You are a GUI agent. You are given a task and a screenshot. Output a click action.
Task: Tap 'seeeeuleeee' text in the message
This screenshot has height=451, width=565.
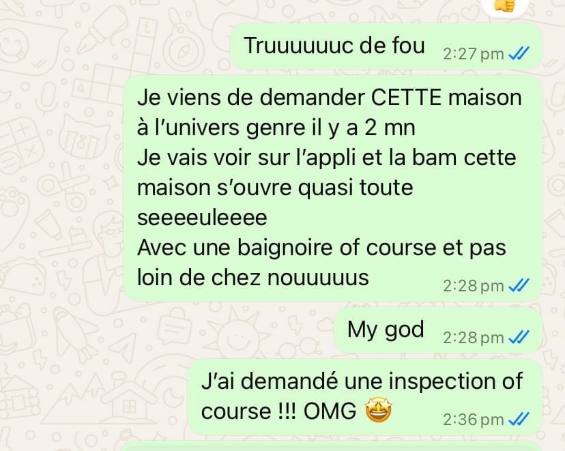(202, 218)
